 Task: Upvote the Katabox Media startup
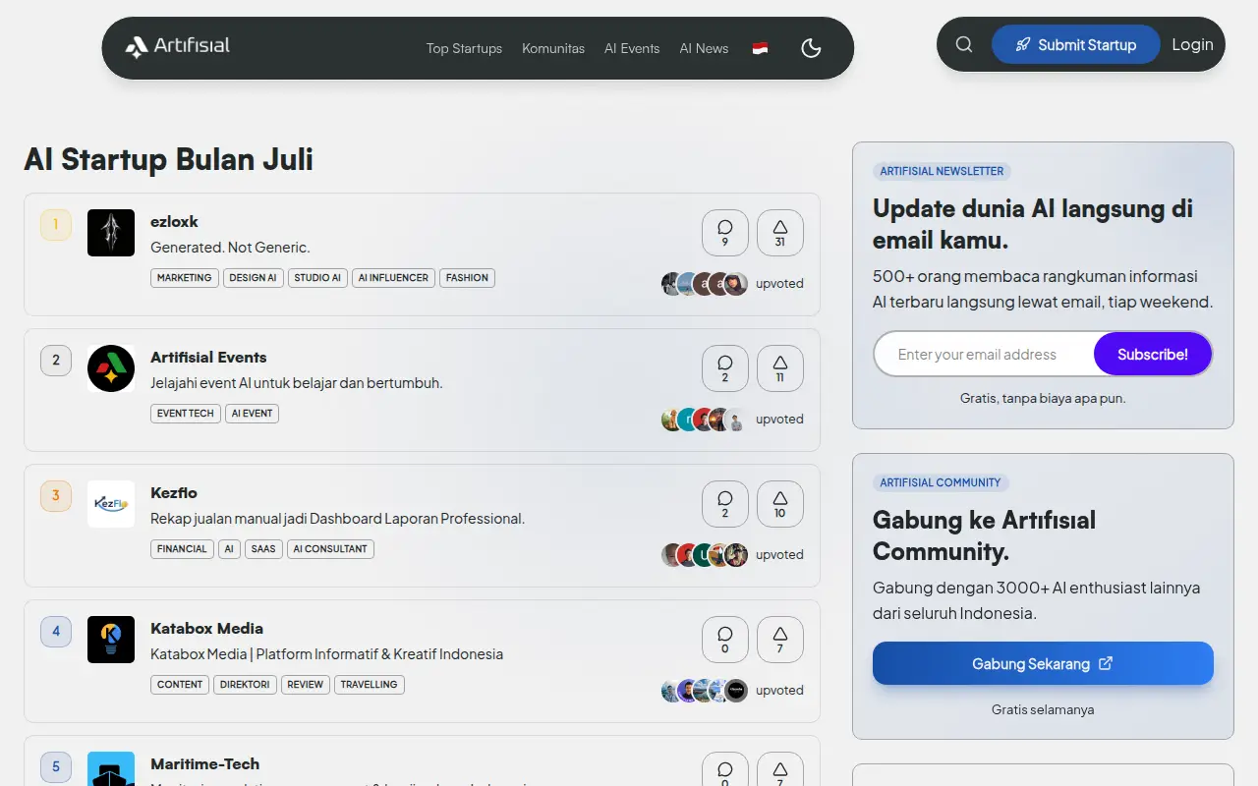pos(780,640)
